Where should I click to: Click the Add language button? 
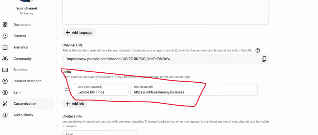(79, 33)
